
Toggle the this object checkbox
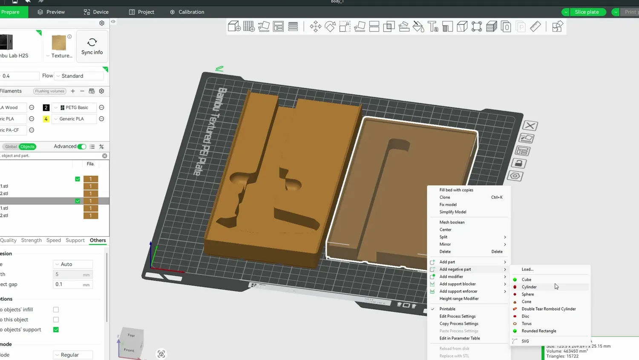tap(56, 319)
